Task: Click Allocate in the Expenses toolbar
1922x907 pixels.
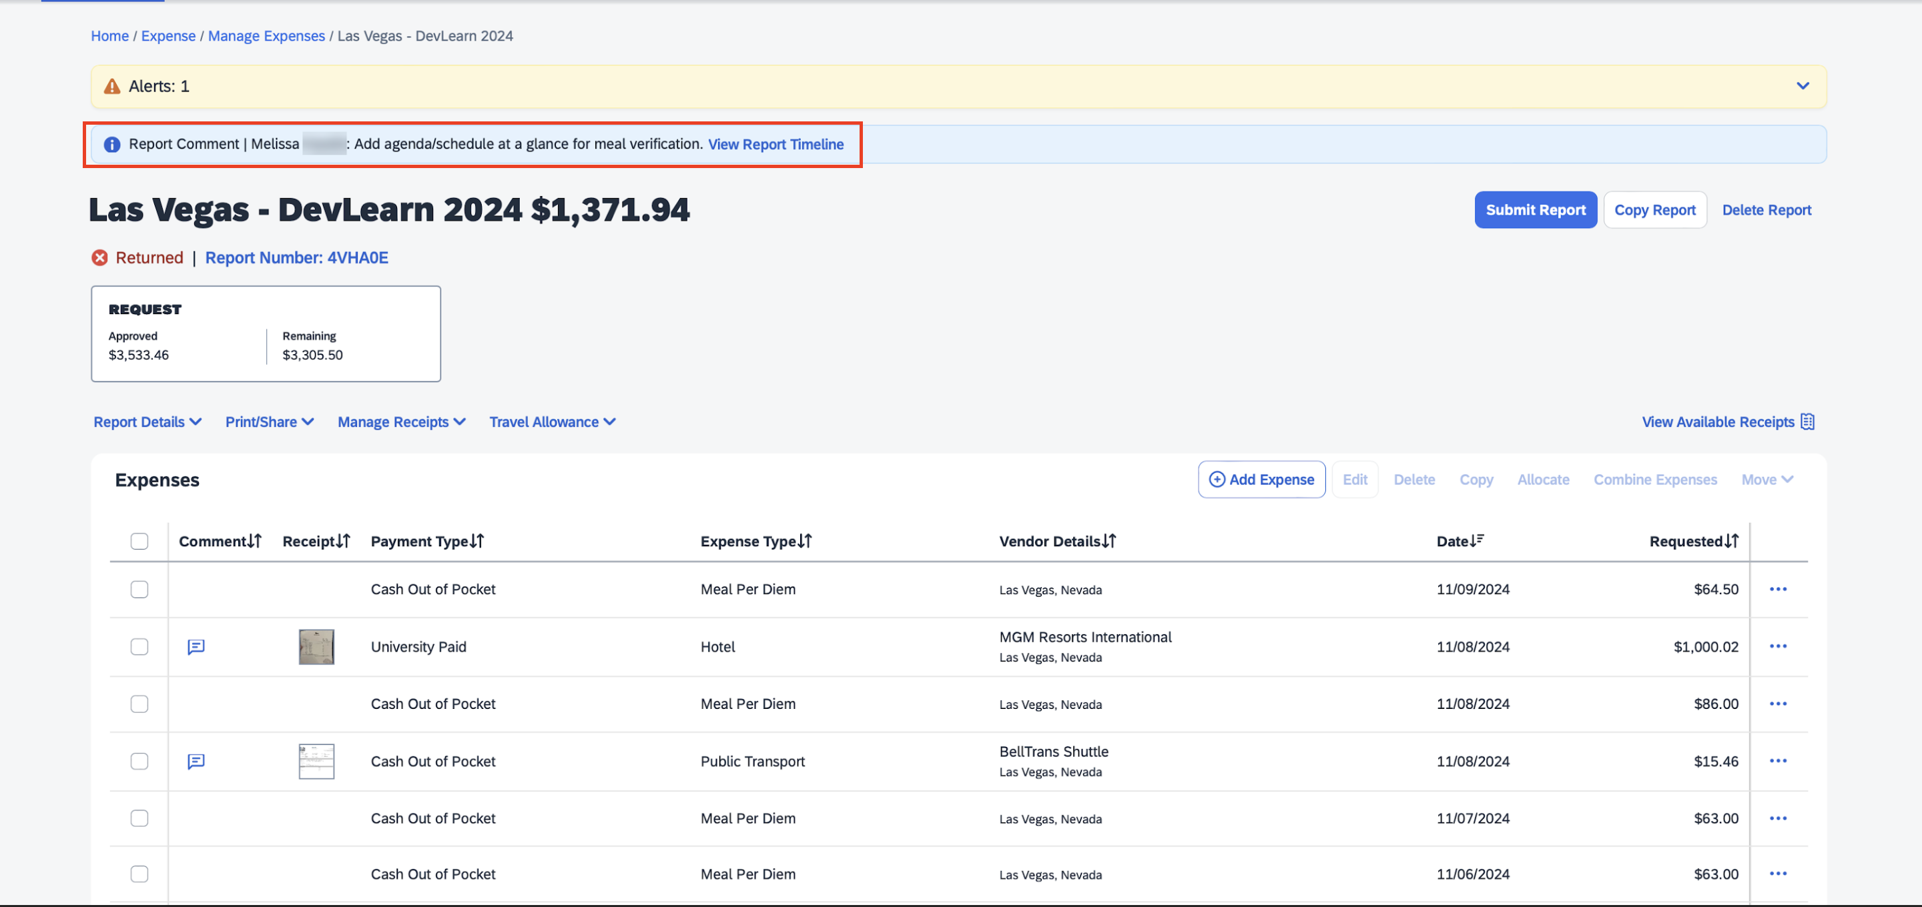Action: point(1543,480)
